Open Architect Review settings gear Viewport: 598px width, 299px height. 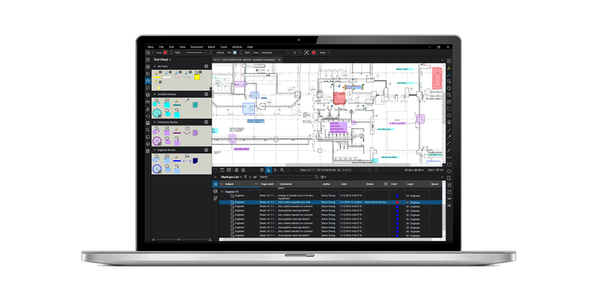pyautogui.click(x=206, y=94)
